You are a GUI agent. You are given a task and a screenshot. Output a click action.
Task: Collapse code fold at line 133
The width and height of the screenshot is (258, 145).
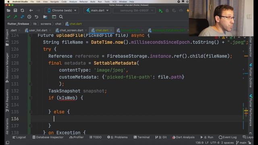coord(30,98)
